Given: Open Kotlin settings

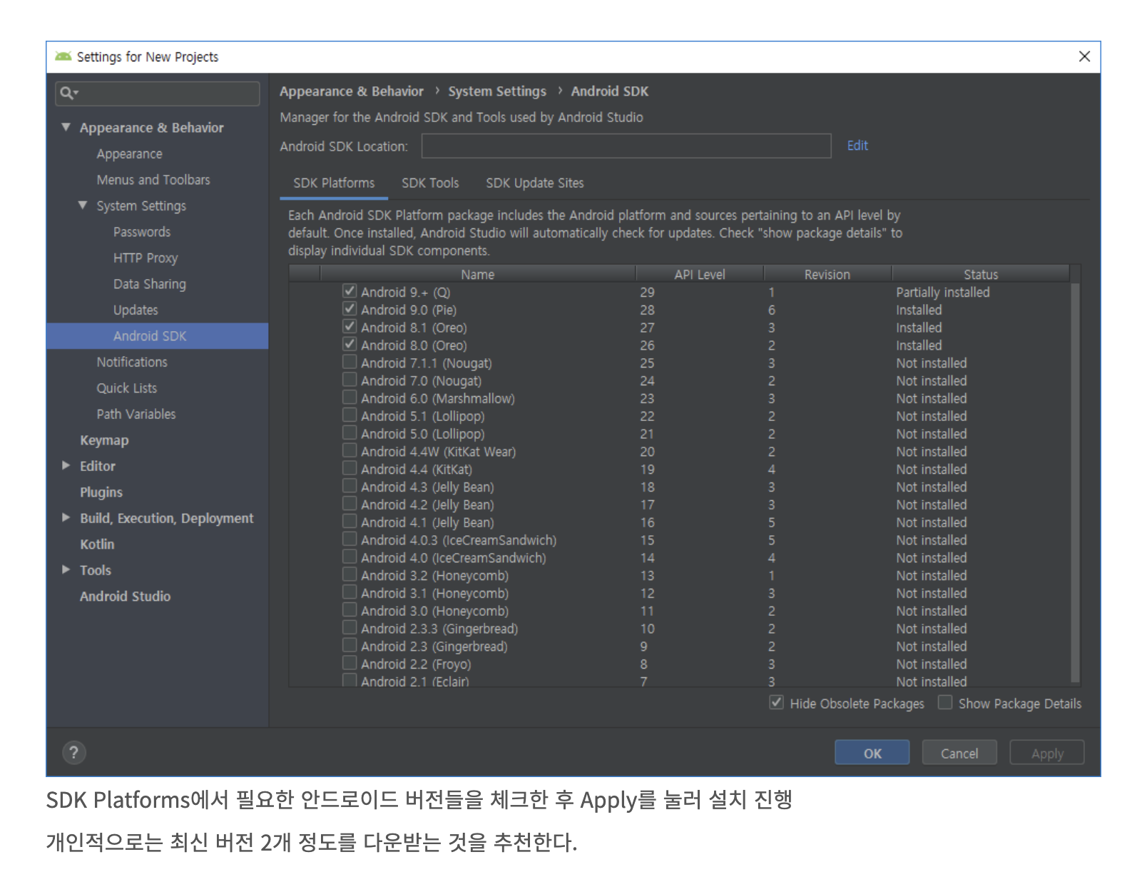Looking at the screenshot, I should point(97,544).
